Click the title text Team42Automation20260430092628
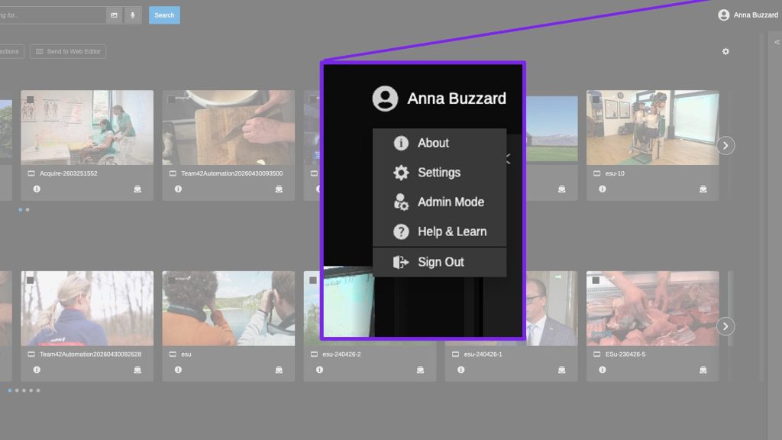The image size is (782, 440). pos(90,354)
